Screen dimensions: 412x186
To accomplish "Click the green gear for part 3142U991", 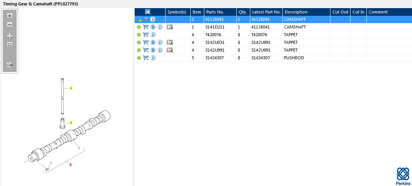I will click(139, 50).
